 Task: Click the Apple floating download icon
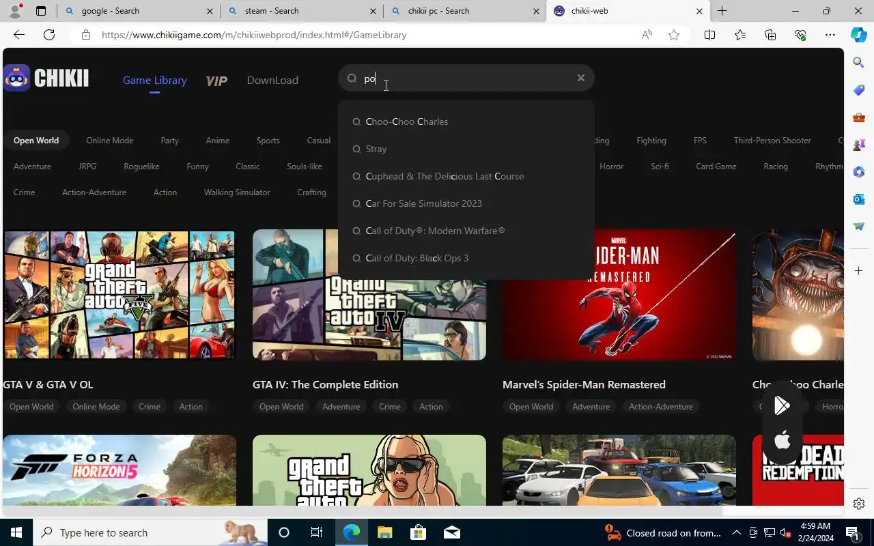[783, 440]
